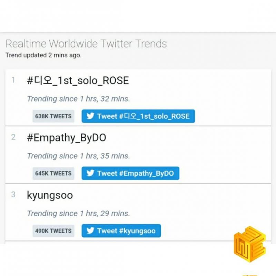Click the rank number 1 label
This screenshot has height=276, width=276.
click(x=13, y=80)
